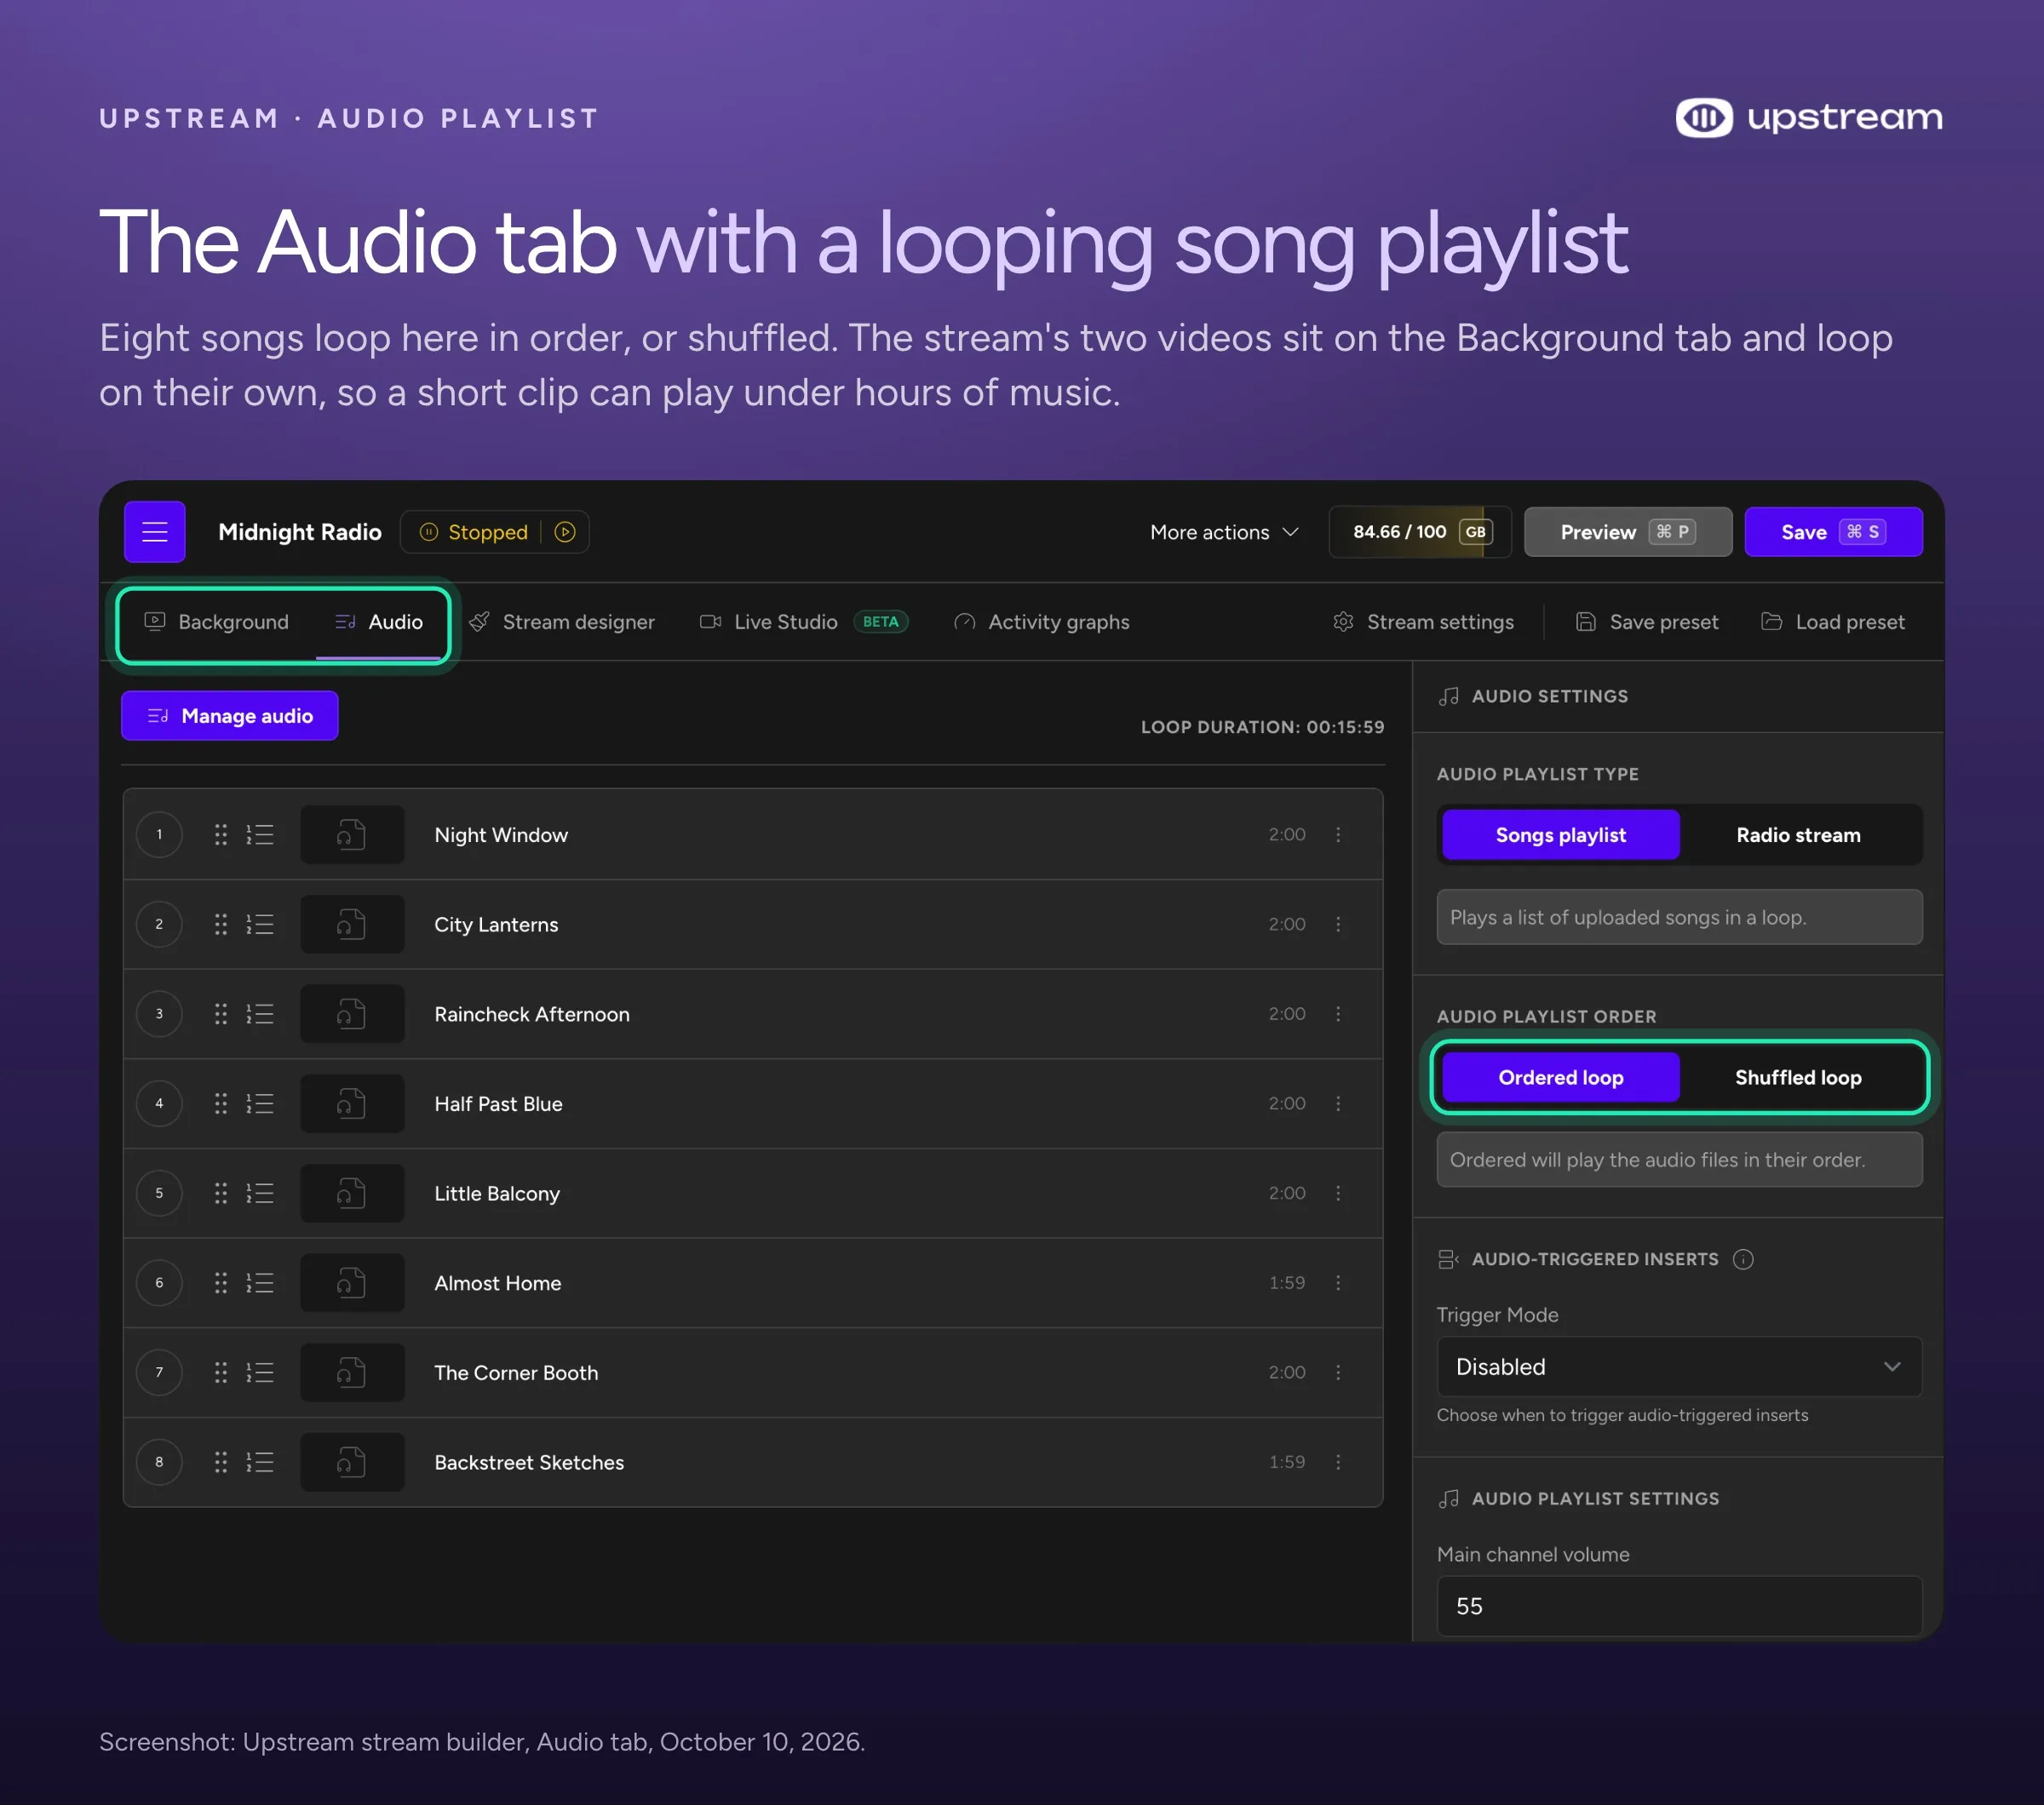Image resolution: width=2044 pixels, height=1805 pixels.
Task: Click the Audio Playlist Settings music note icon
Action: pyautogui.click(x=1448, y=1498)
